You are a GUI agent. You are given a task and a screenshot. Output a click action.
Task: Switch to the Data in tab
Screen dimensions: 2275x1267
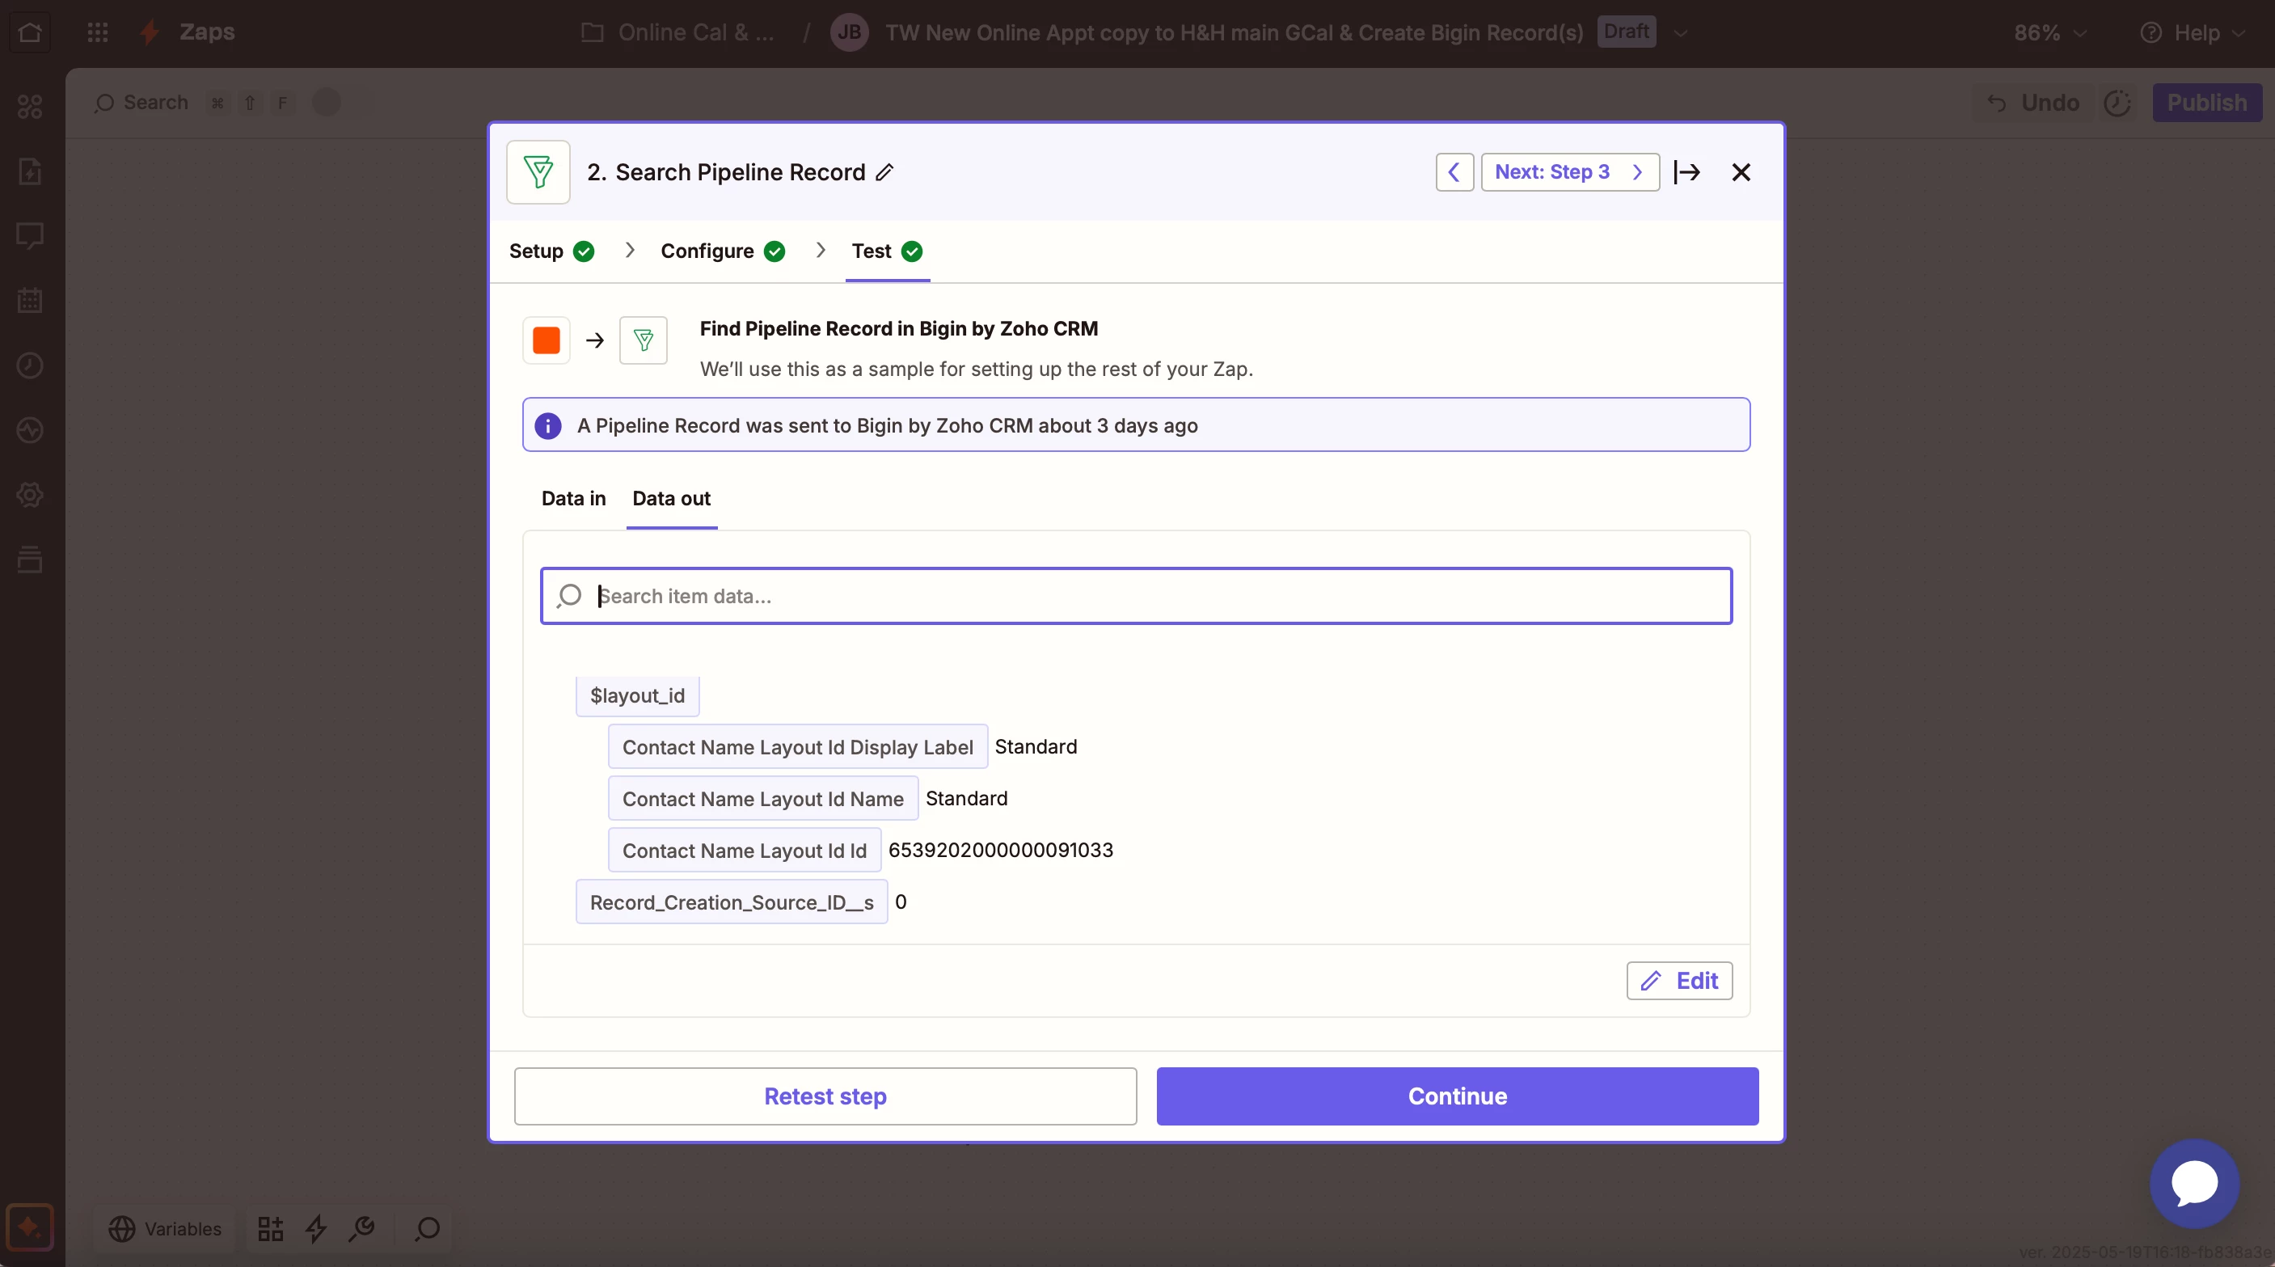[573, 498]
